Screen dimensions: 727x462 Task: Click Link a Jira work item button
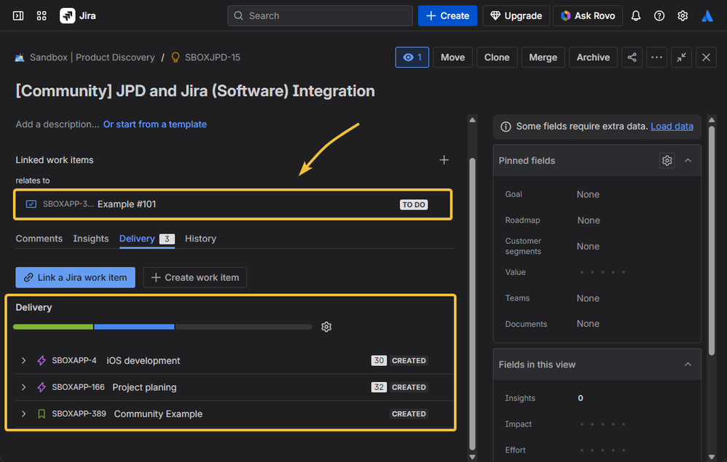point(75,277)
